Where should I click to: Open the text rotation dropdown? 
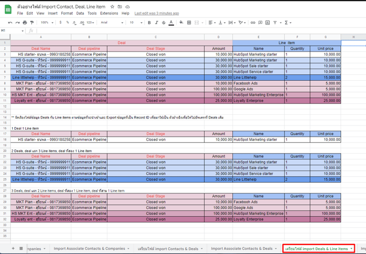242,23
